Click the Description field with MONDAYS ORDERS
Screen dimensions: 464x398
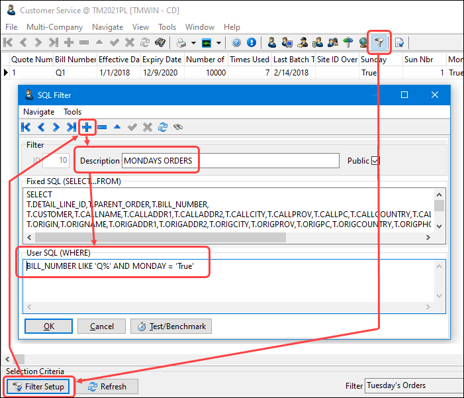160,161
